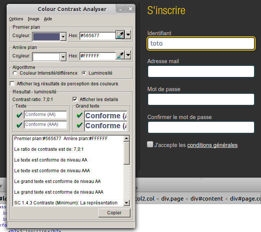Click the Identifiant field containing toto
The height and width of the screenshot is (232, 261).
click(x=201, y=43)
